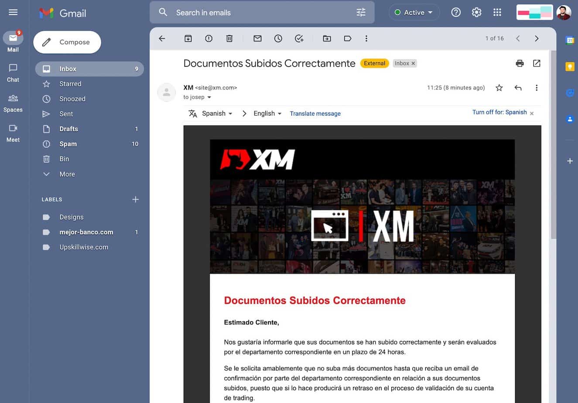Go back to inbox with arrow
This screenshot has width=578, height=403.
coord(162,38)
